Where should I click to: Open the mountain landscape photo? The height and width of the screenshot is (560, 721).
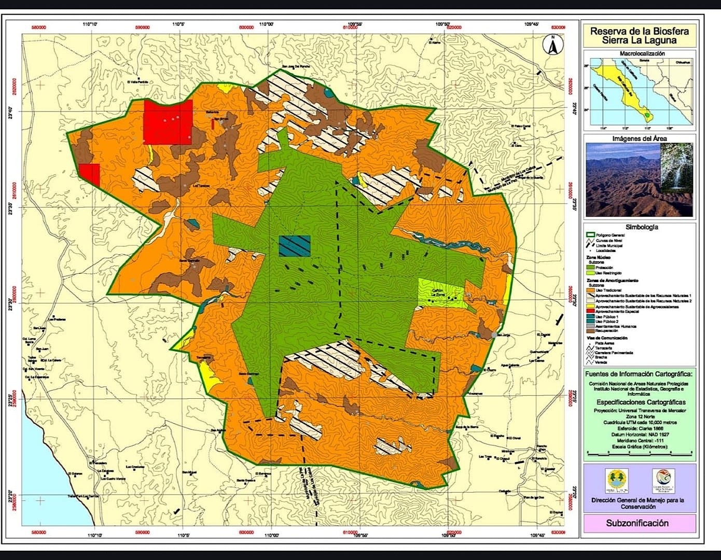tap(622, 180)
